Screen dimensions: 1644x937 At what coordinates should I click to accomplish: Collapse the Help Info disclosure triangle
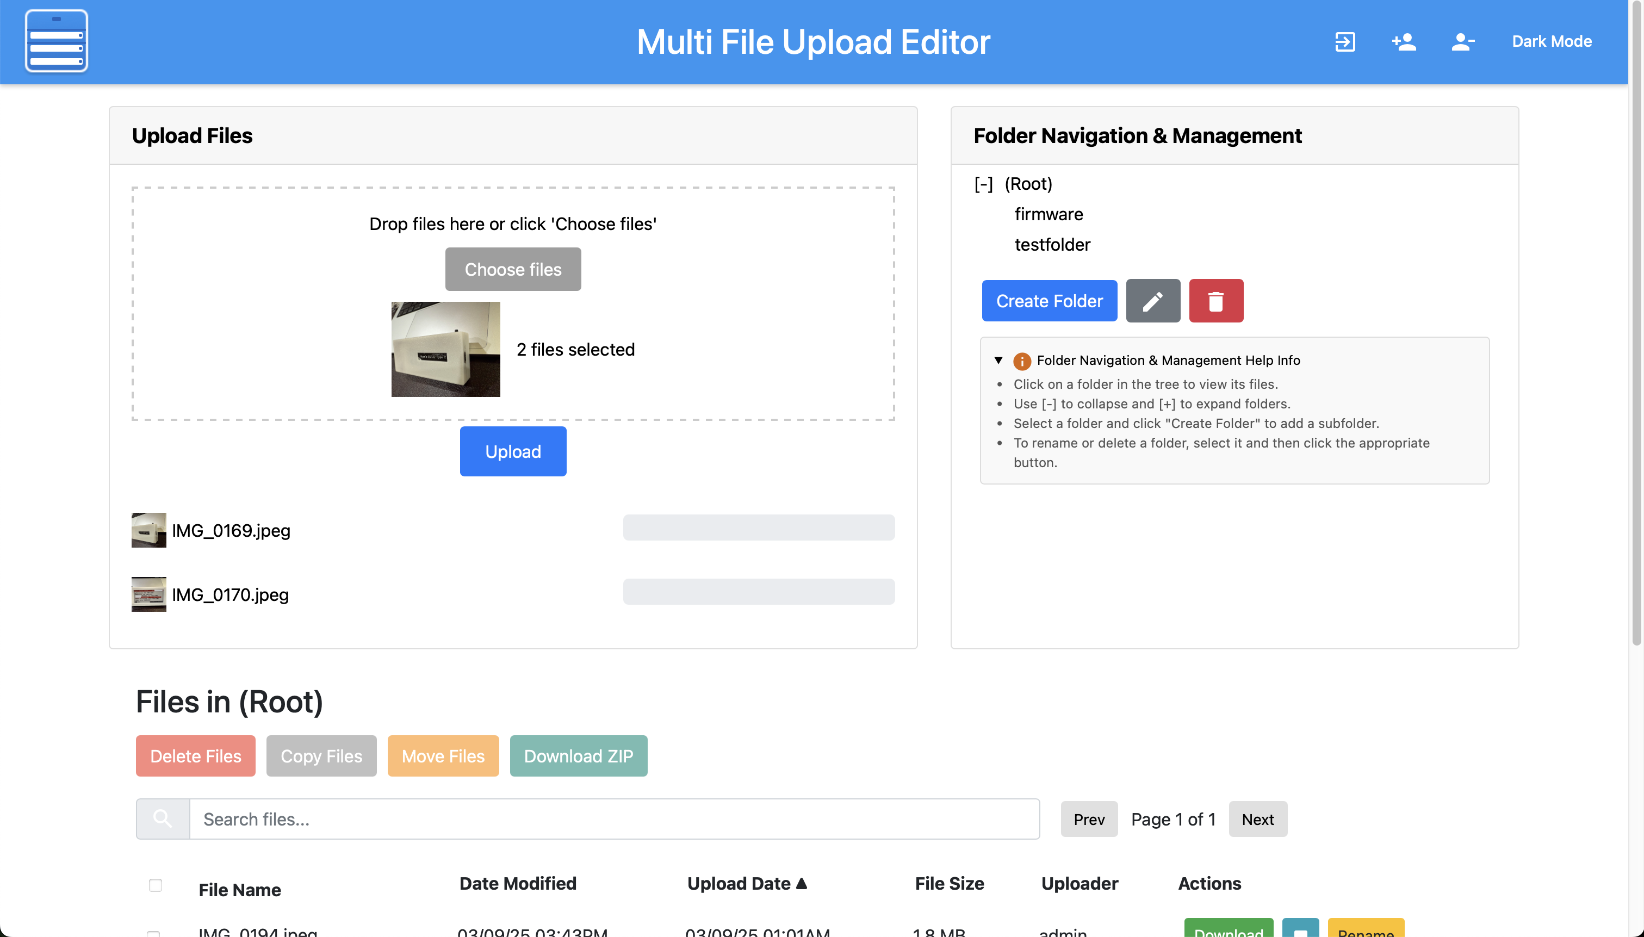tap(998, 361)
